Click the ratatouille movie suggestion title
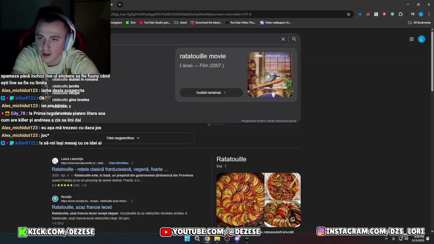Image resolution: width=434 pixels, height=244 pixels. 203,56
